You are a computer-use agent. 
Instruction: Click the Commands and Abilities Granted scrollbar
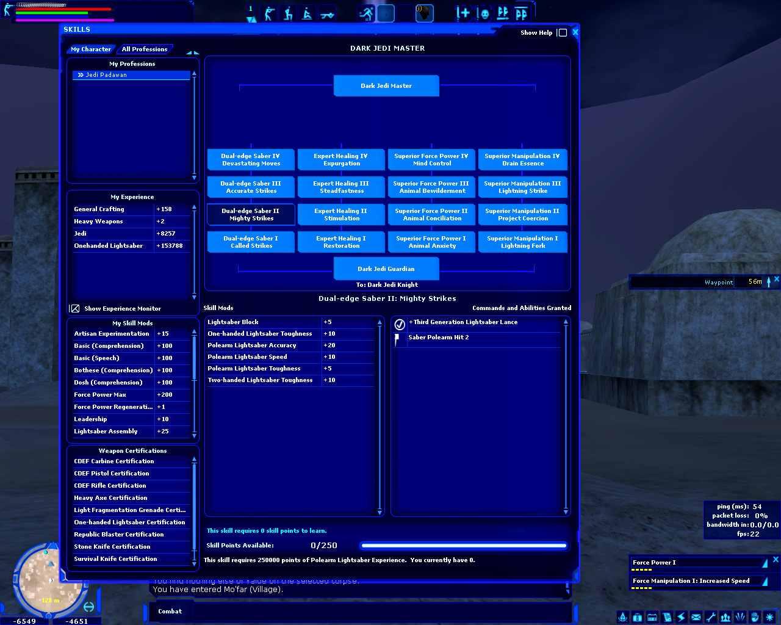pos(566,416)
